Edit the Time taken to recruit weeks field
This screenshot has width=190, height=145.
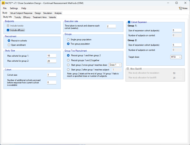tap(111, 26)
